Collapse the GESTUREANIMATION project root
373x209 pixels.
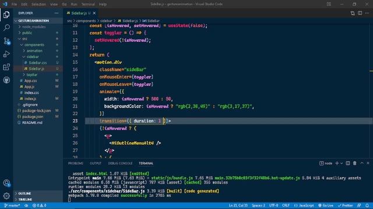click(x=38, y=21)
